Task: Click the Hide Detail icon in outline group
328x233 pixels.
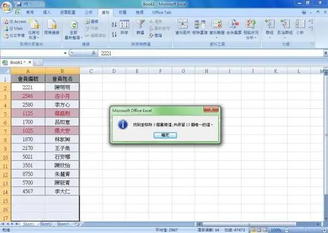Action: 311,28
